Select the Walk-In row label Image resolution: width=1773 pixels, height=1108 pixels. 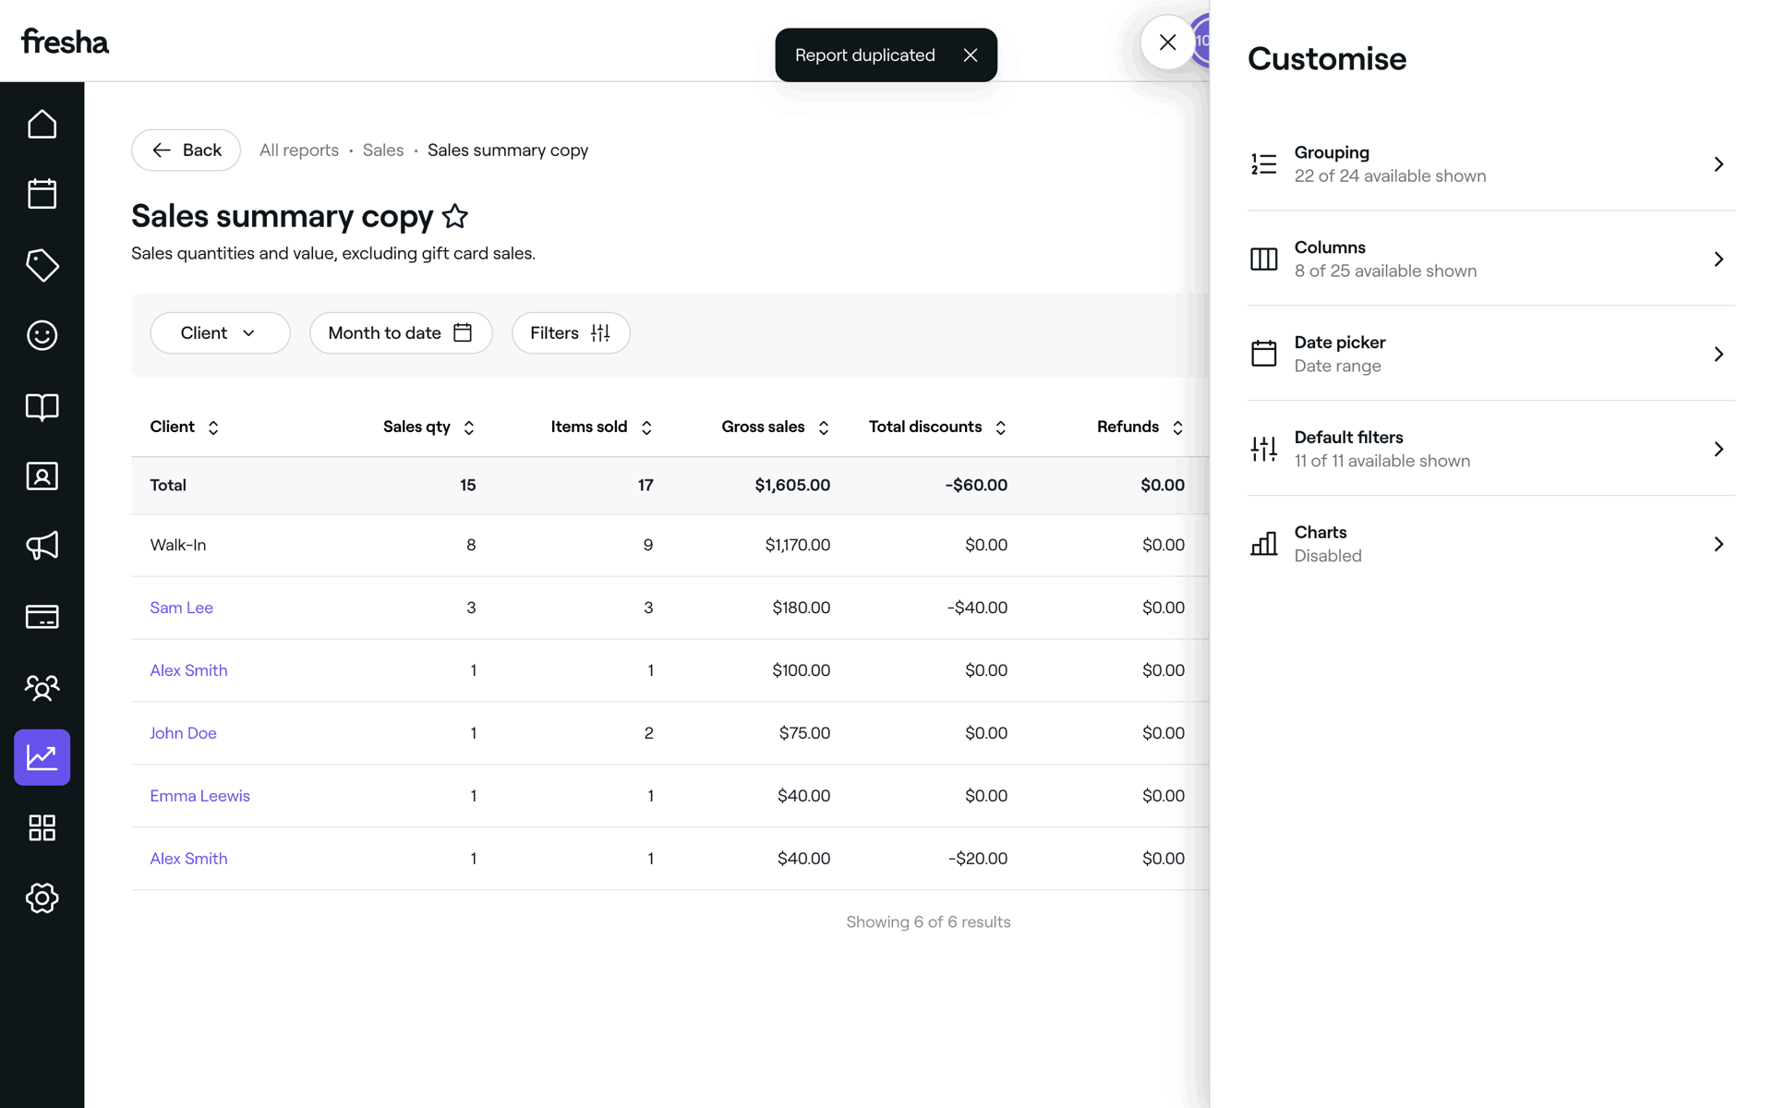178,545
